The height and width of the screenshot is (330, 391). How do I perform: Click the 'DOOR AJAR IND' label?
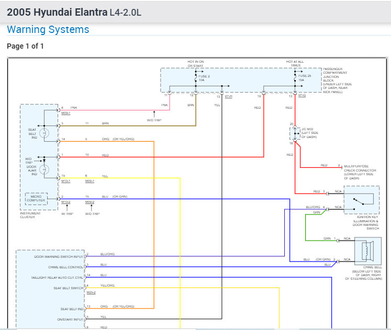(32, 170)
